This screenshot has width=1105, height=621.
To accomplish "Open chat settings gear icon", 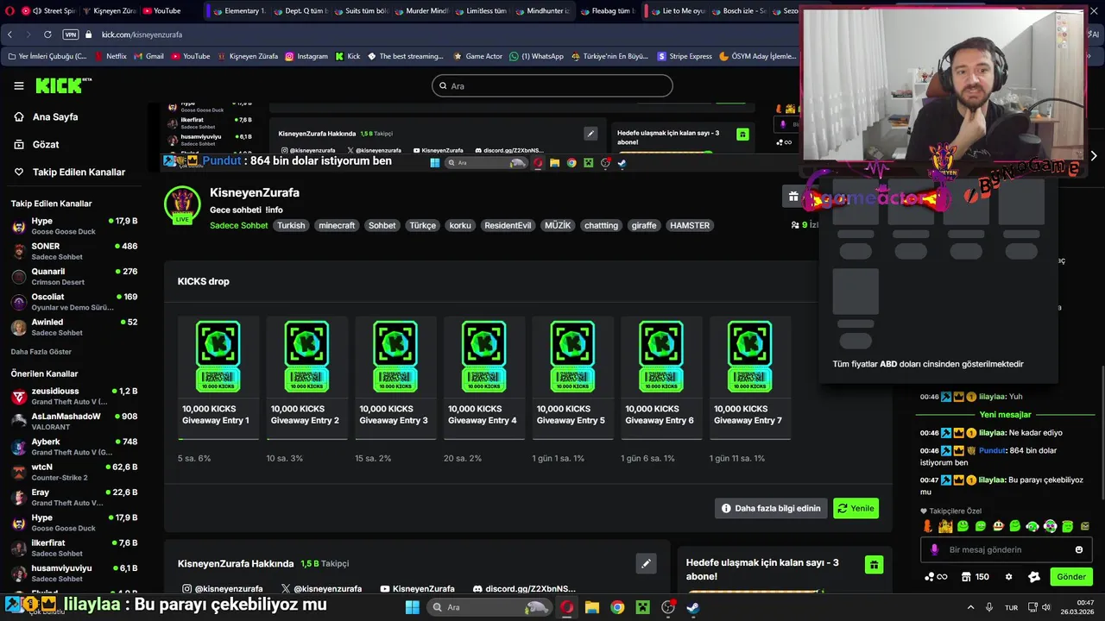I will (x=1008, y=577).
